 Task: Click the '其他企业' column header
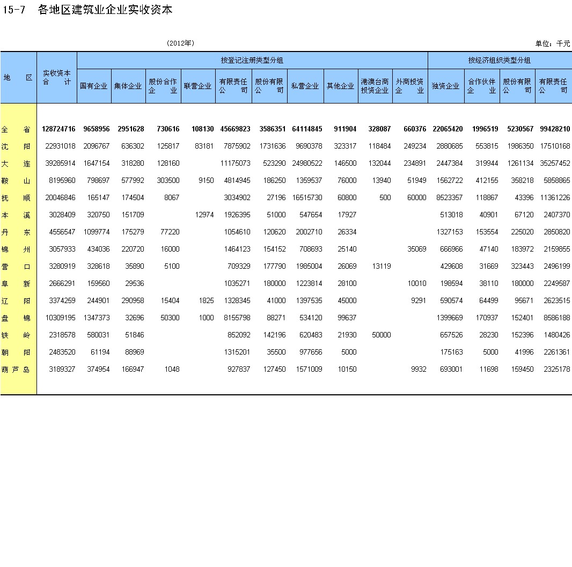click(340, 86)
